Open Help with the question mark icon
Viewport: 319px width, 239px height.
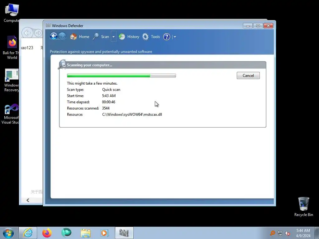[x=167, y=37]
